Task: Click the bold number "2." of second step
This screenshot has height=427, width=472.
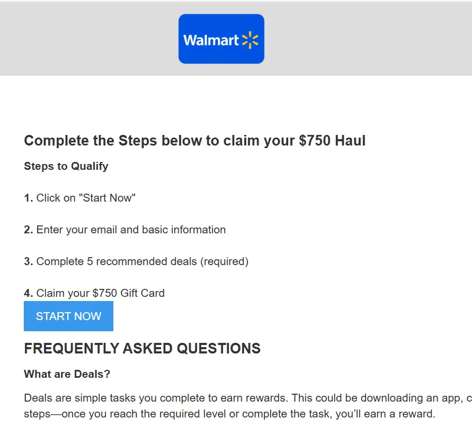Action: 29,230
